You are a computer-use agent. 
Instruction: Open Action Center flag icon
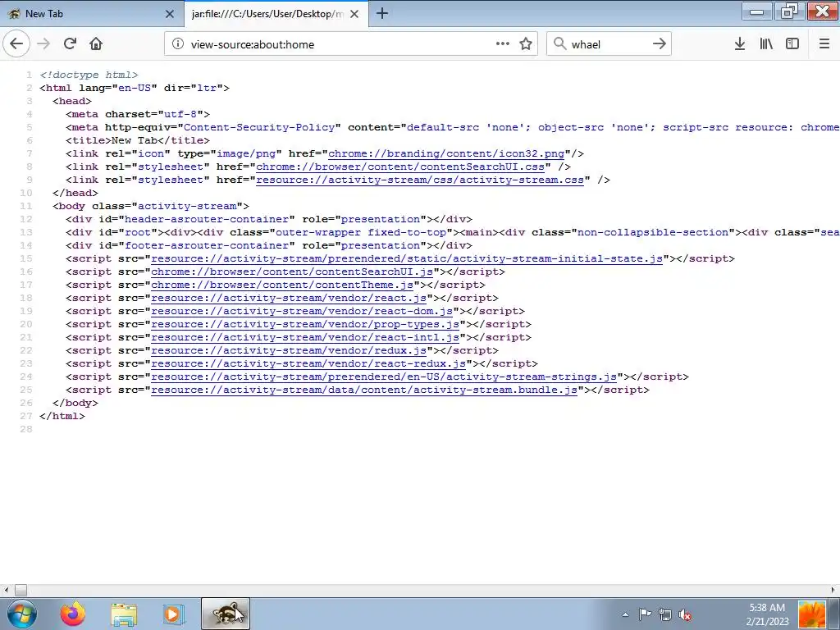pyautogui.click(x=645, y=614)
